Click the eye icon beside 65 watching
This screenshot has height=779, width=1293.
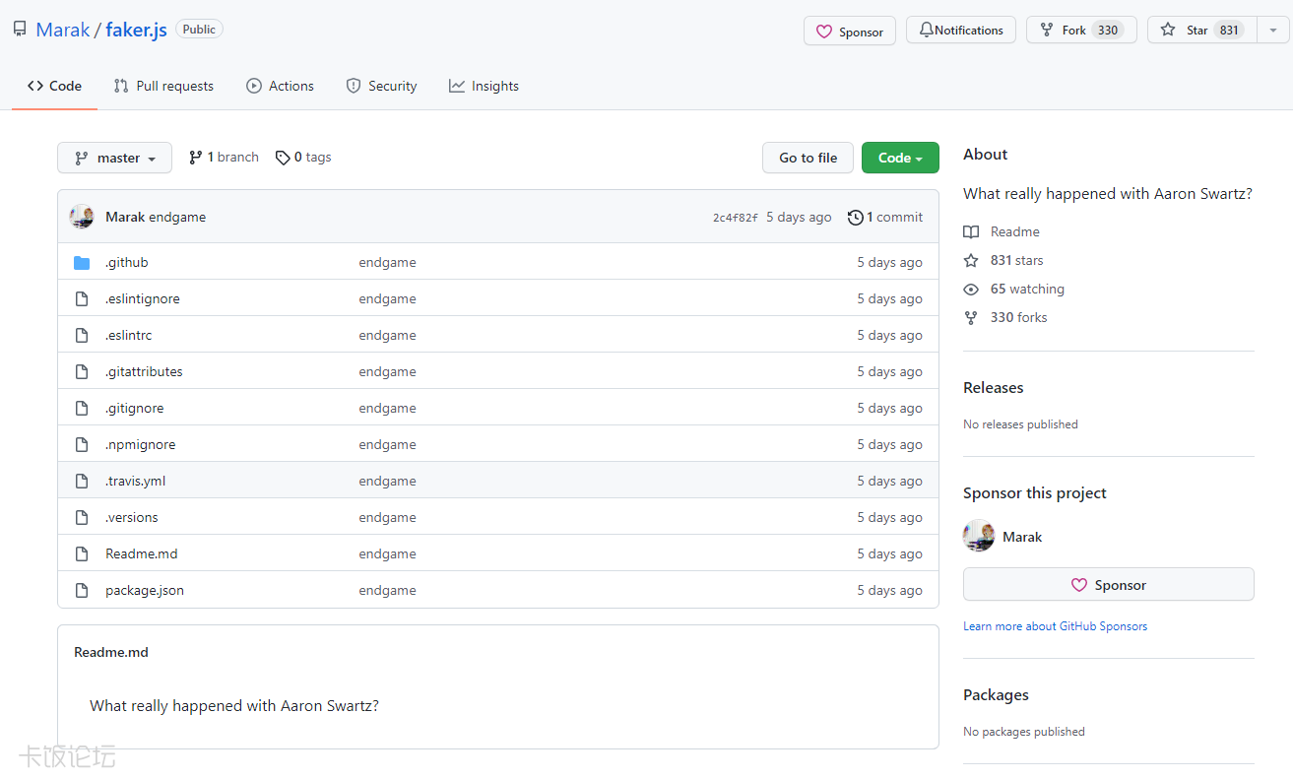tap(971, 290)
